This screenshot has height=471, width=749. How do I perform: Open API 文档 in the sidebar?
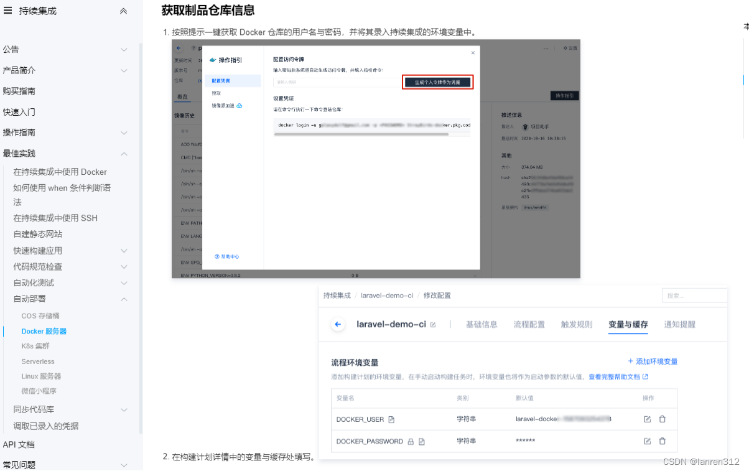[x=19, y=444]
